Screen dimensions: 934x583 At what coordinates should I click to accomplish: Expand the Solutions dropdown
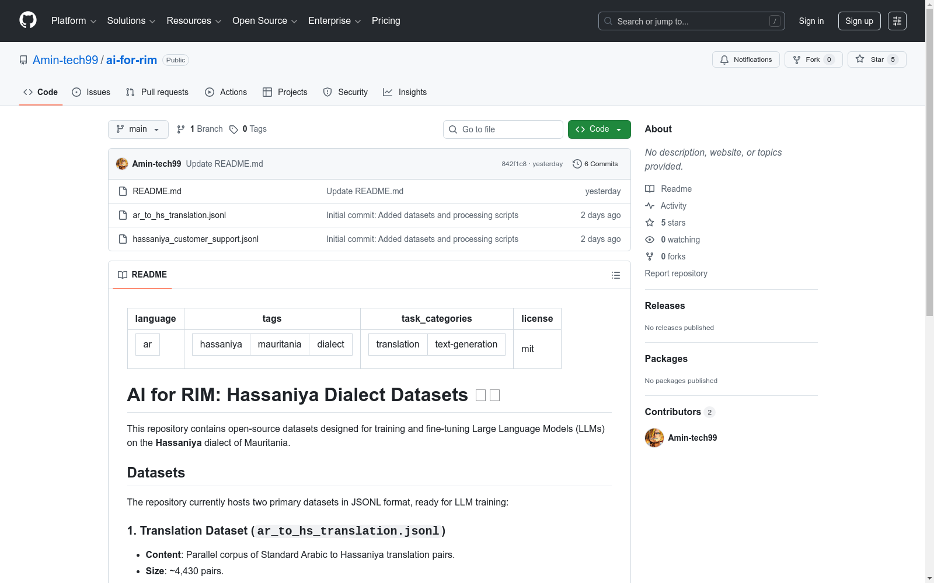tap(131, 21)
